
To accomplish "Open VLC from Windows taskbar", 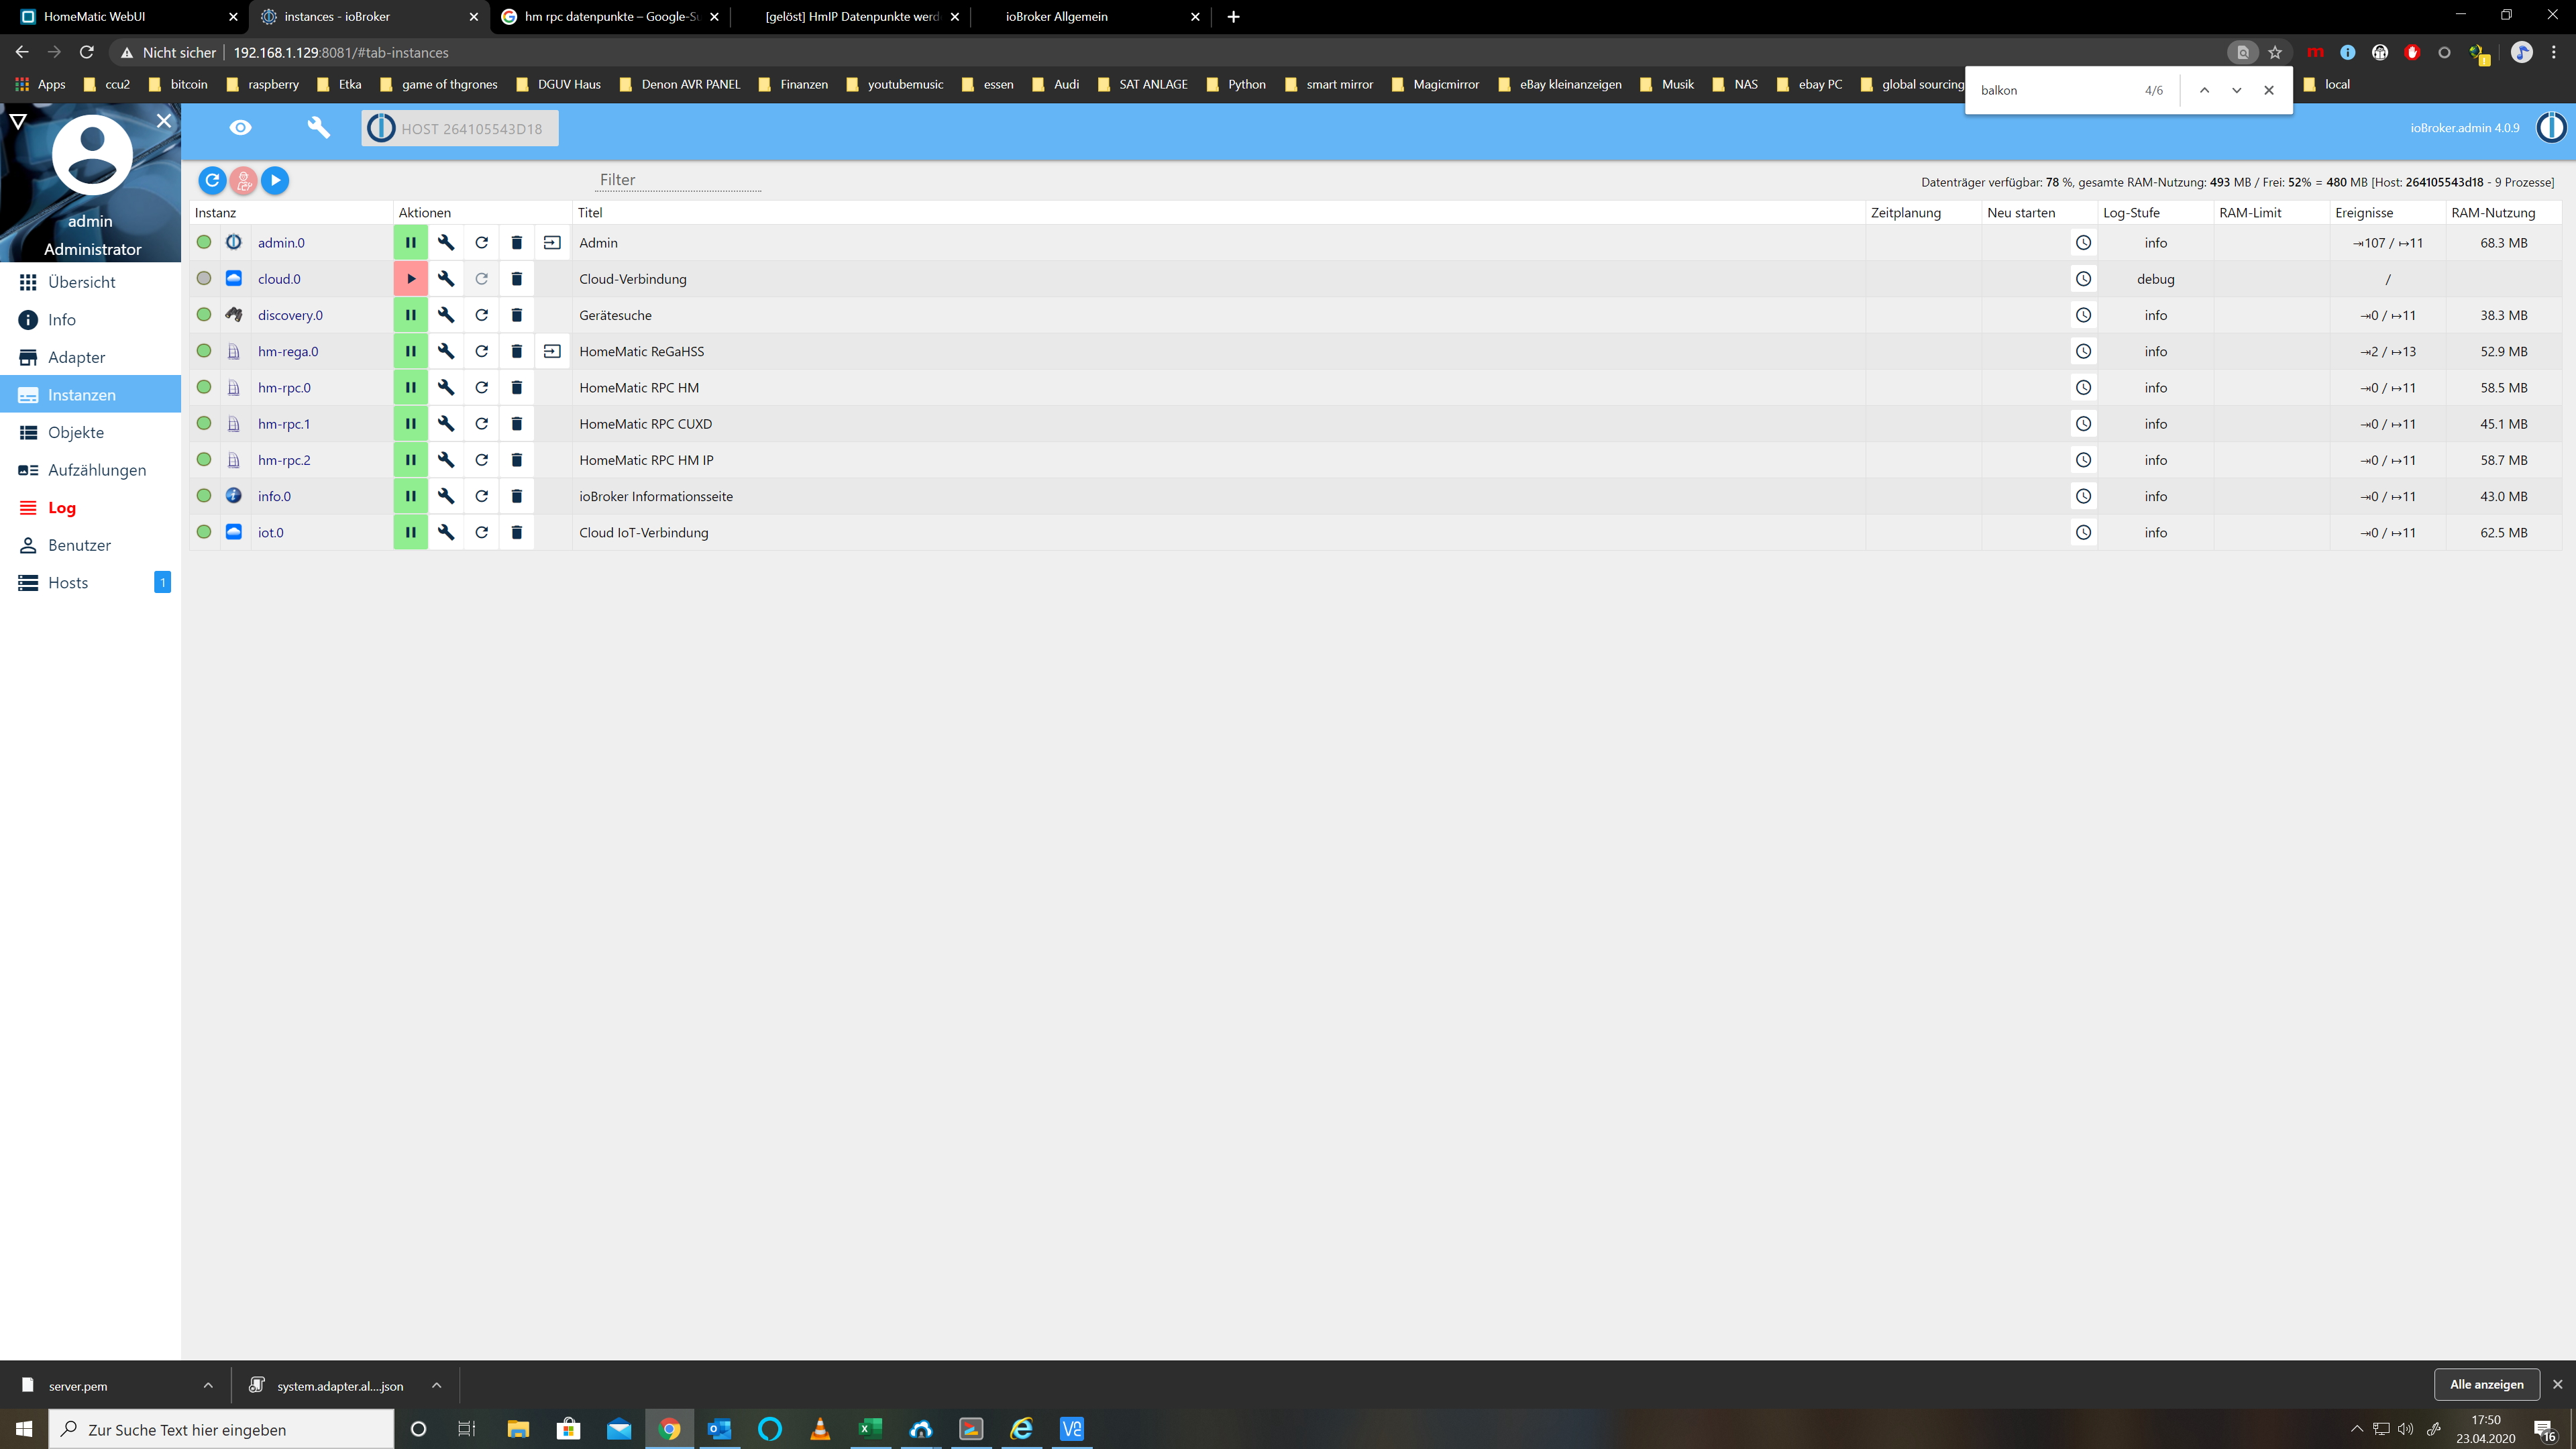I will 820,1429.
